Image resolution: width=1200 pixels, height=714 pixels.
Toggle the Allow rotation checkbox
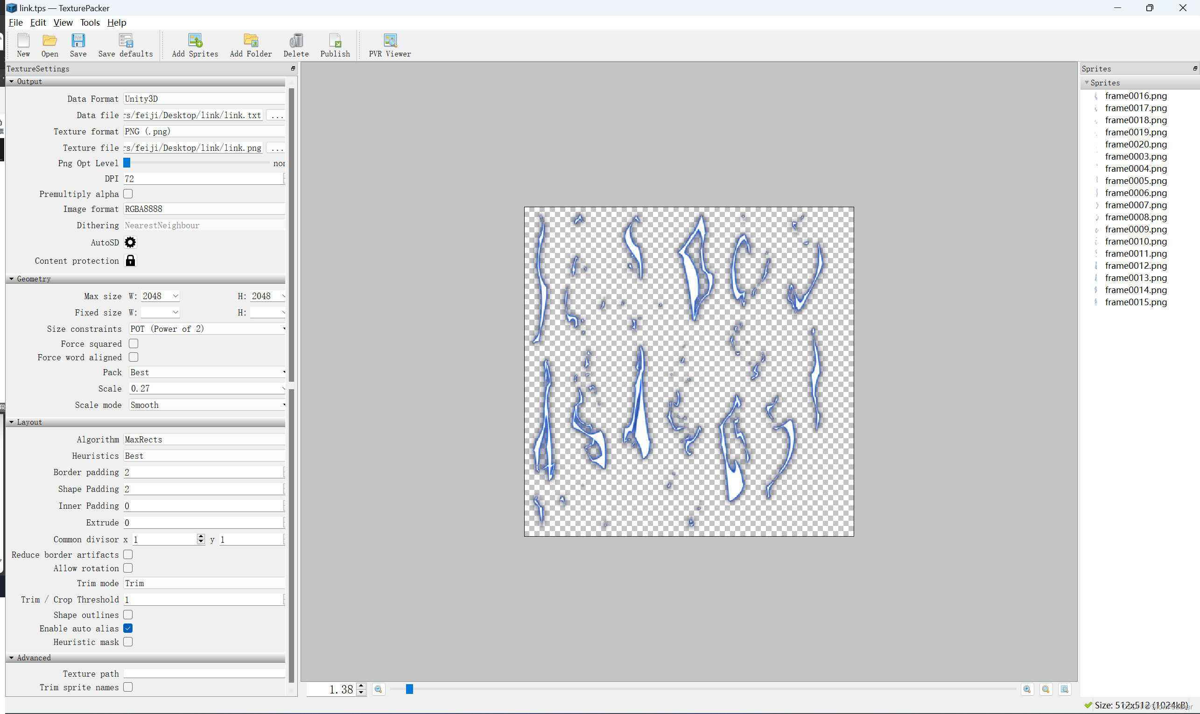(x=128, y=568)
